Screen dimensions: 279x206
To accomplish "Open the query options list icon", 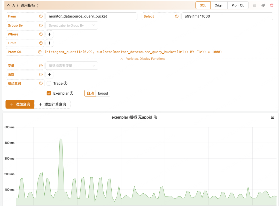I will tap(255, 5).
